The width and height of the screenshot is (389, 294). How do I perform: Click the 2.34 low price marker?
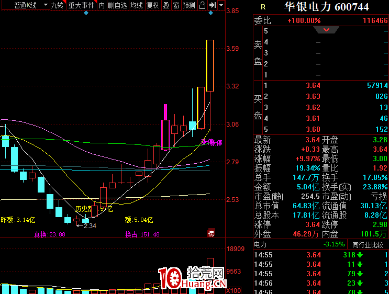point(90,226)
